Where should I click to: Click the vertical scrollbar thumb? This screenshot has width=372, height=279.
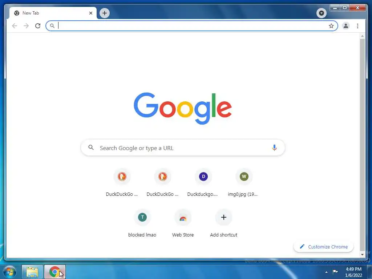(x=362, y=145)
